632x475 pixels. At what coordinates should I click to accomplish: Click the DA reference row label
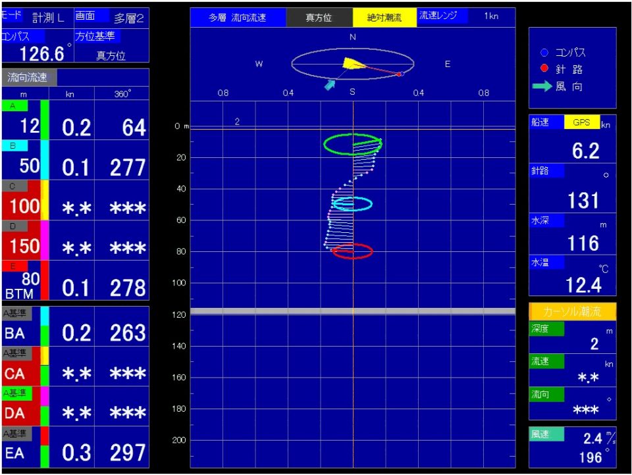[x=14, y=413]
